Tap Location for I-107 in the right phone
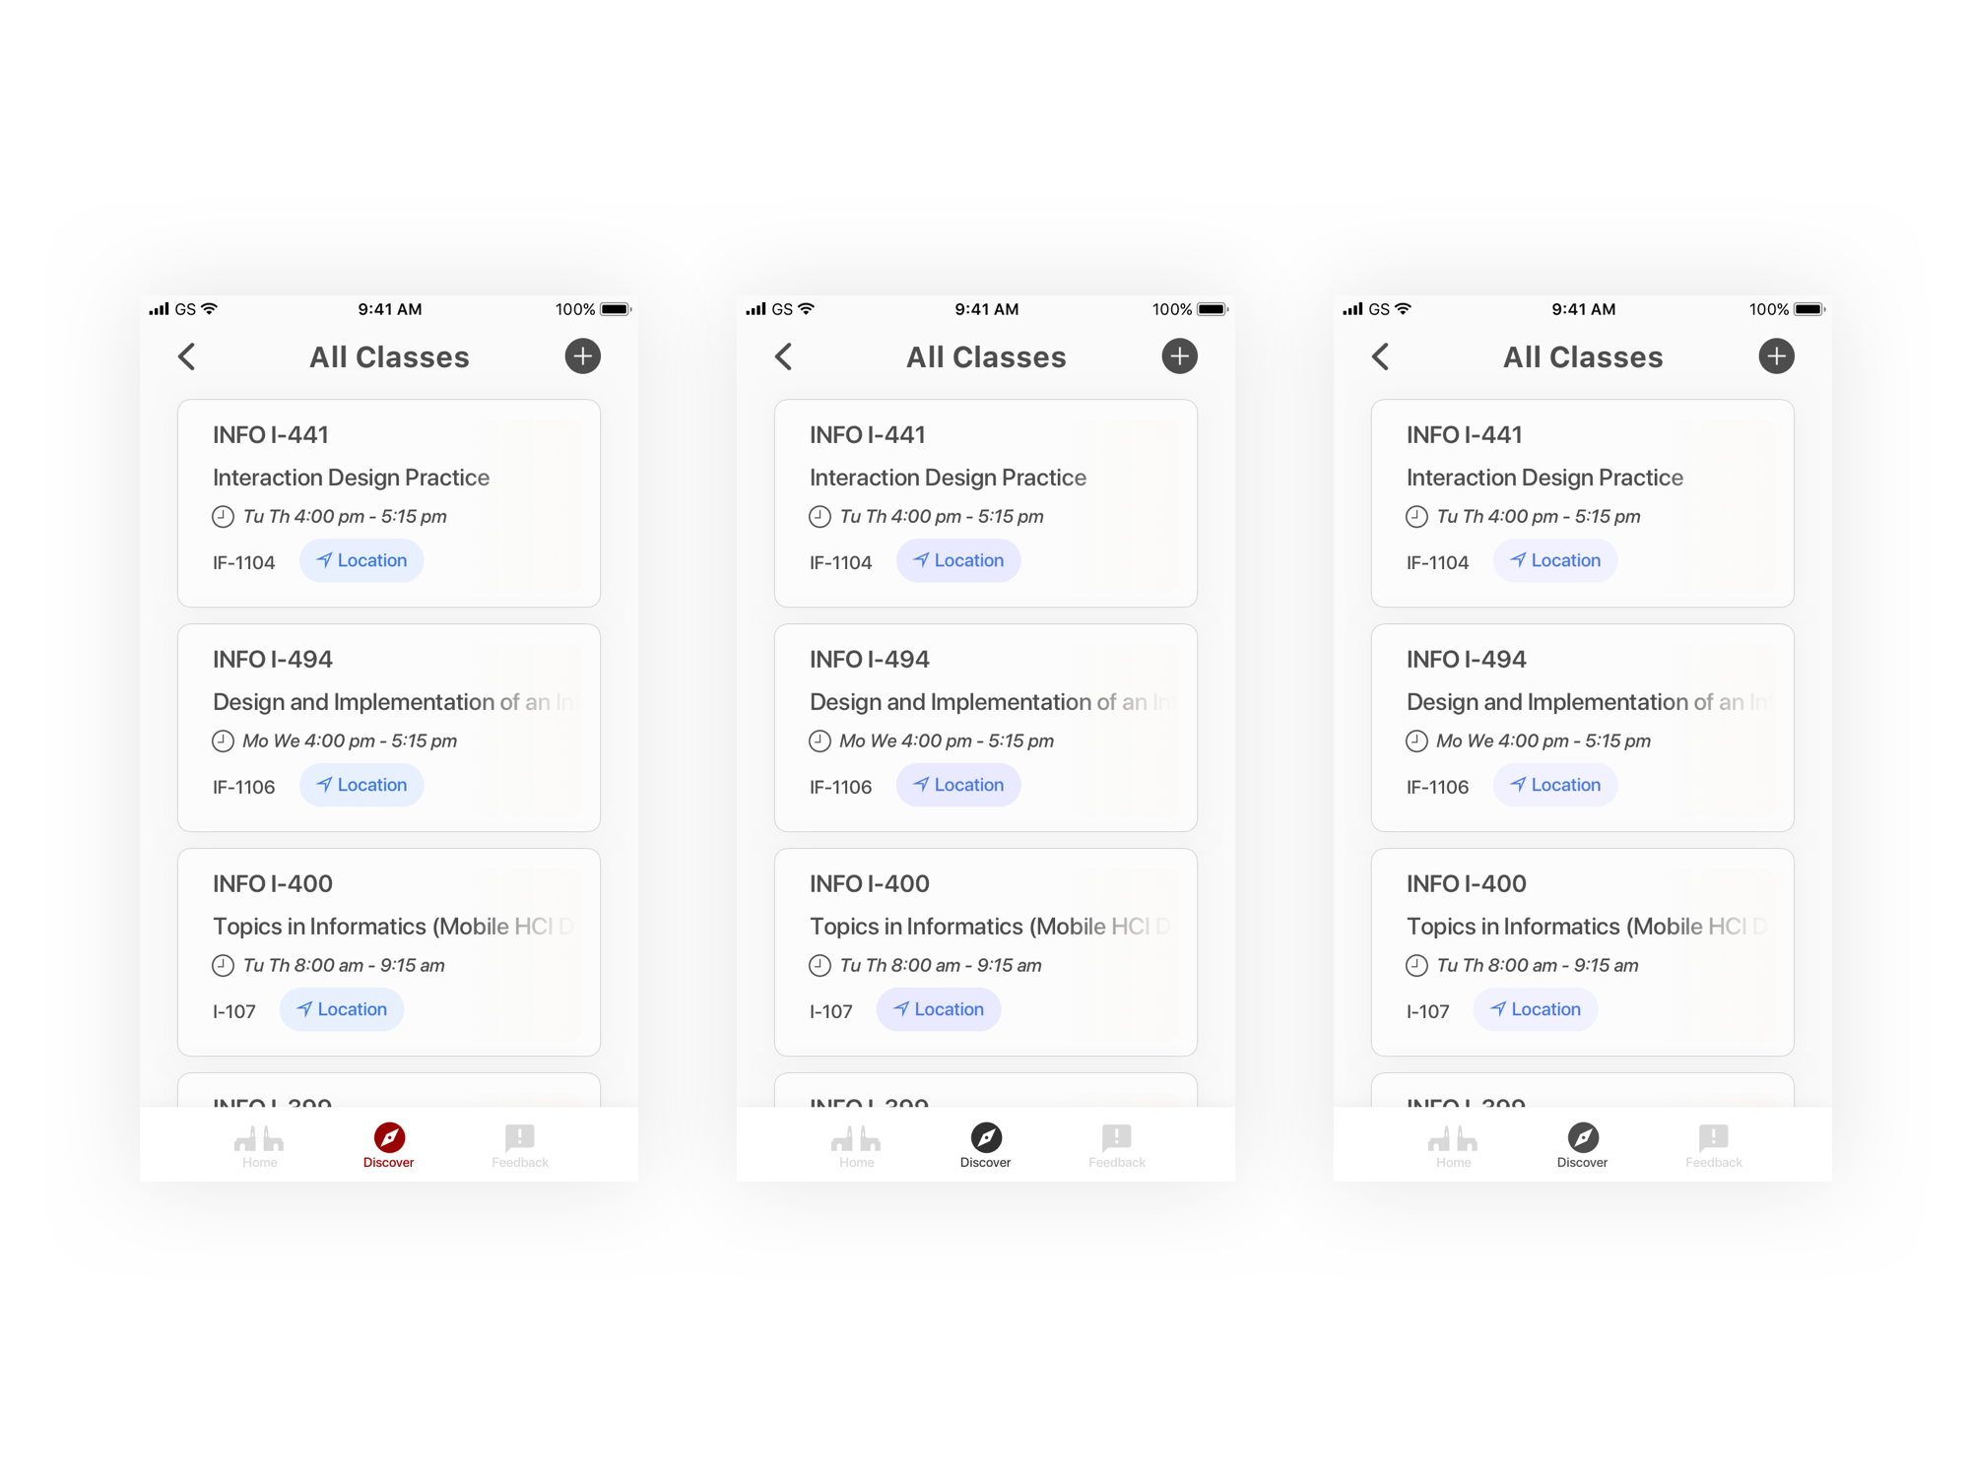The height and width of the screenshot is (1477, 1970). click(1536, 1009)
